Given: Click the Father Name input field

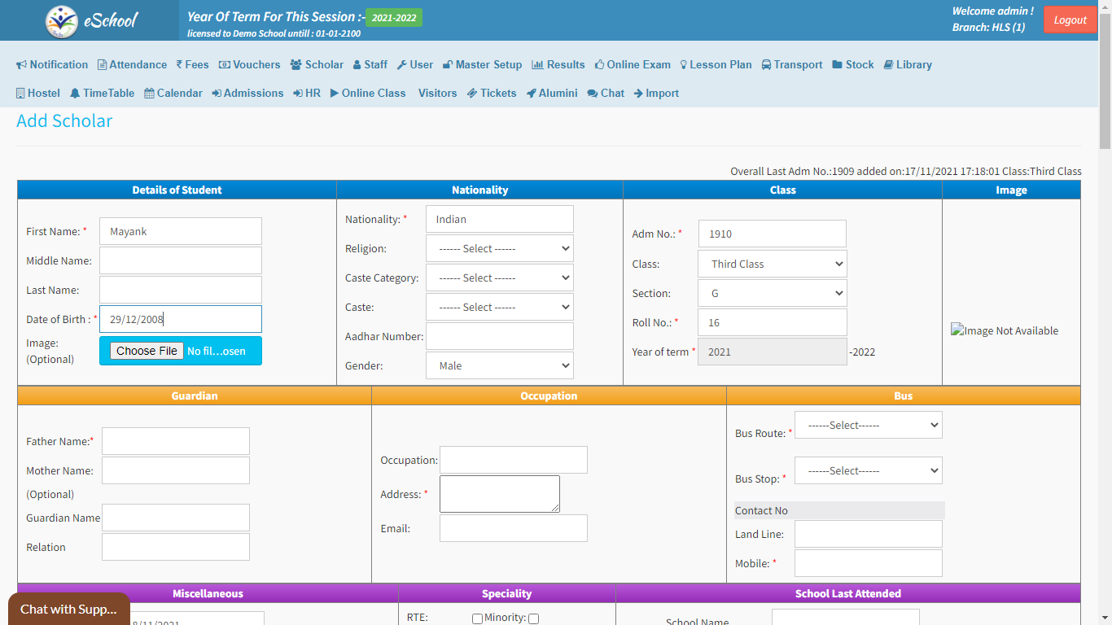Looking at the screenshot, I should point(175,441).
